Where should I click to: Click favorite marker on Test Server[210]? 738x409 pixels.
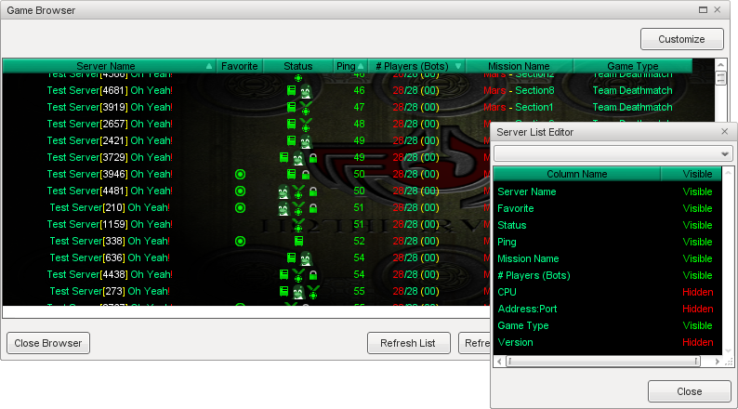tap(240, 208)
